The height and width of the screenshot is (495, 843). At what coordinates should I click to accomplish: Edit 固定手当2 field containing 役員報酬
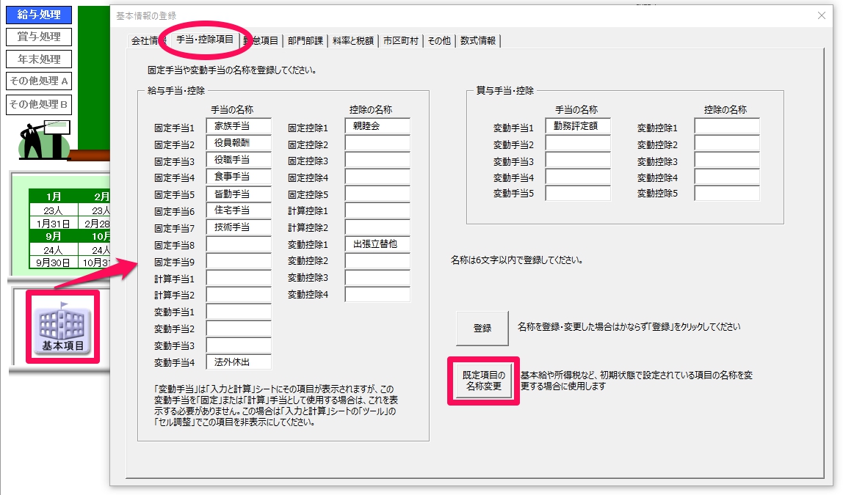(x=239, y=143)
